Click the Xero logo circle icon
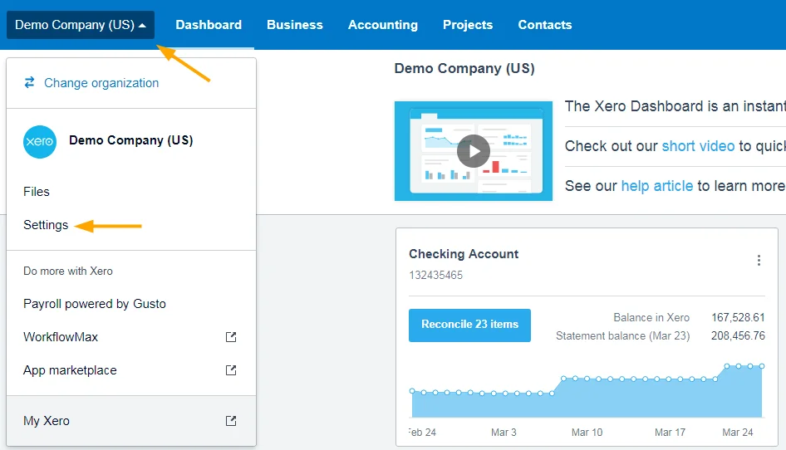786x450 pixels. point(40,142)
